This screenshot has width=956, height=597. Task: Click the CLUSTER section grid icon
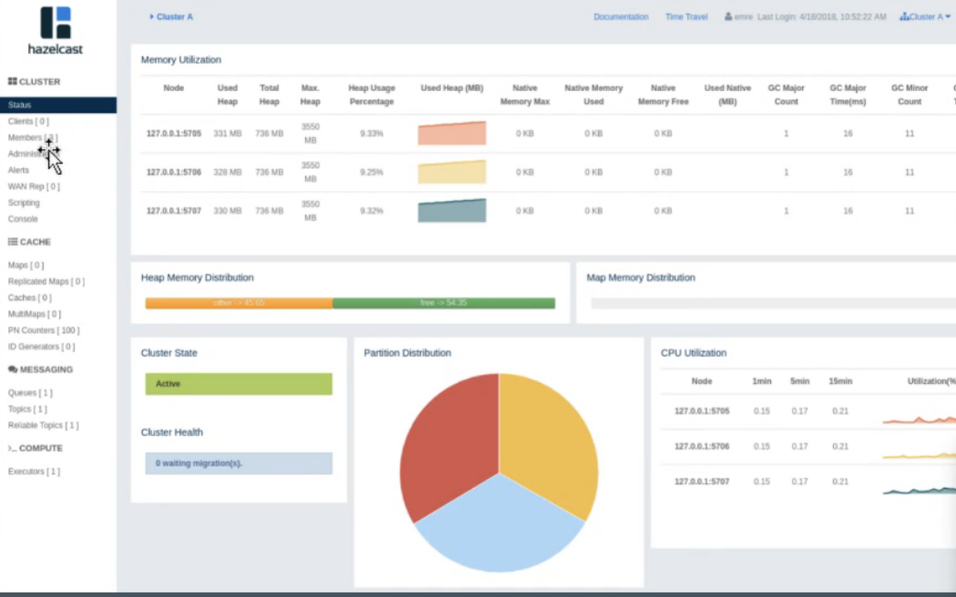pos(12,81)
